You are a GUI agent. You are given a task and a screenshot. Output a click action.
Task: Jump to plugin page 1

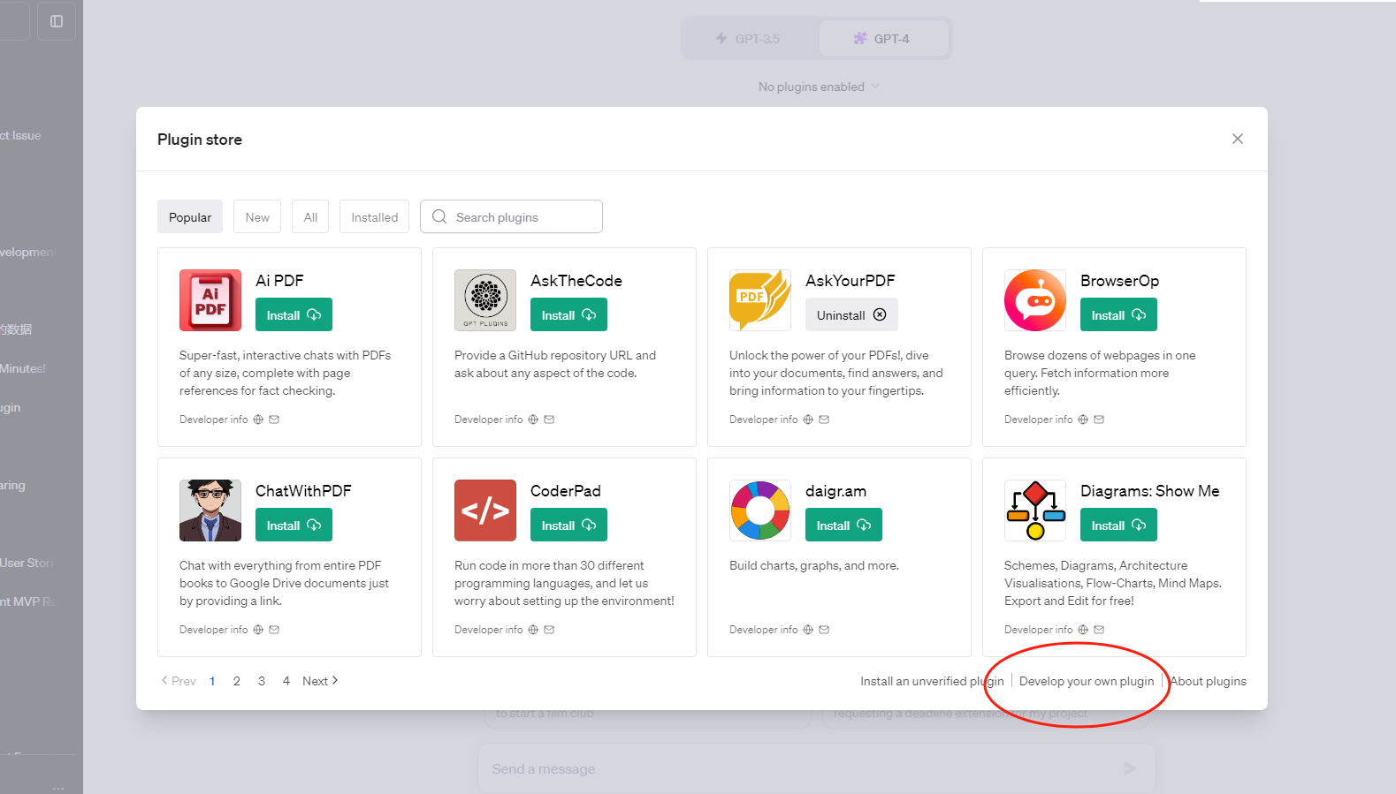point(212,681)
